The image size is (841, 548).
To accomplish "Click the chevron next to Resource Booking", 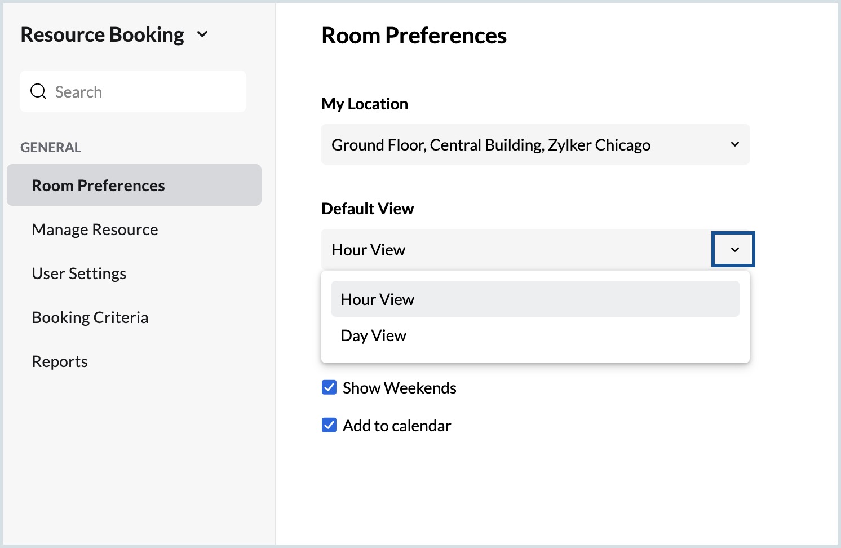I will point(202,34).
